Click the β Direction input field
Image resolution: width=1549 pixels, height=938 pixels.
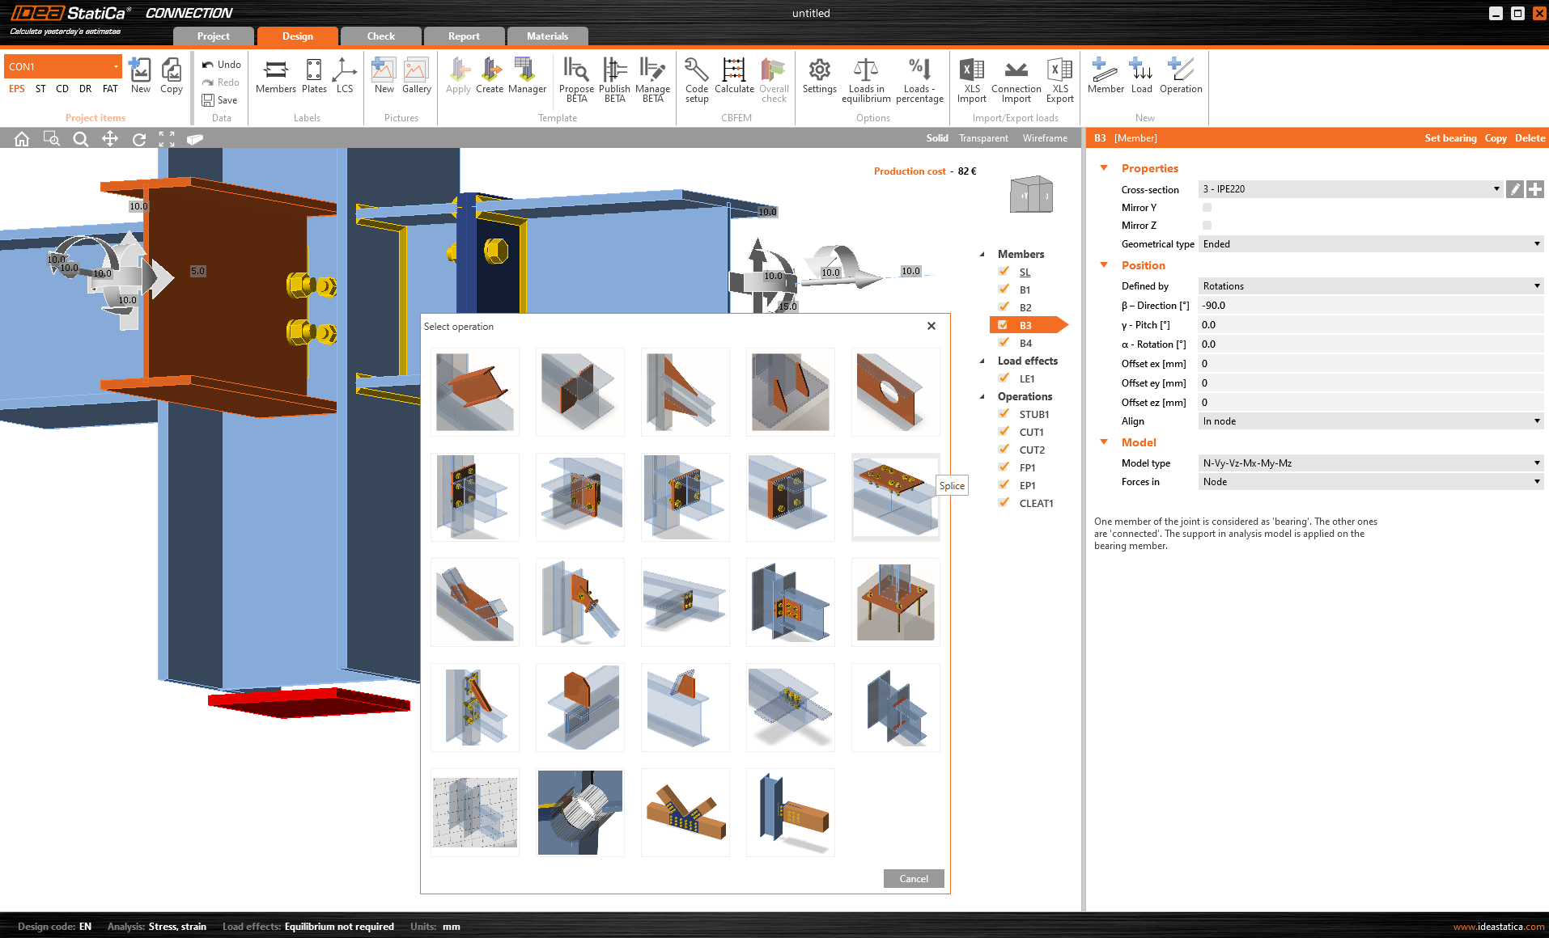click(x=1368, y=306)
